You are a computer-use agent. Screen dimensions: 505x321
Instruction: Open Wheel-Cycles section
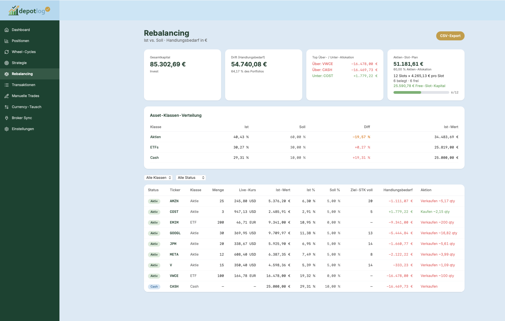(30, 52)
